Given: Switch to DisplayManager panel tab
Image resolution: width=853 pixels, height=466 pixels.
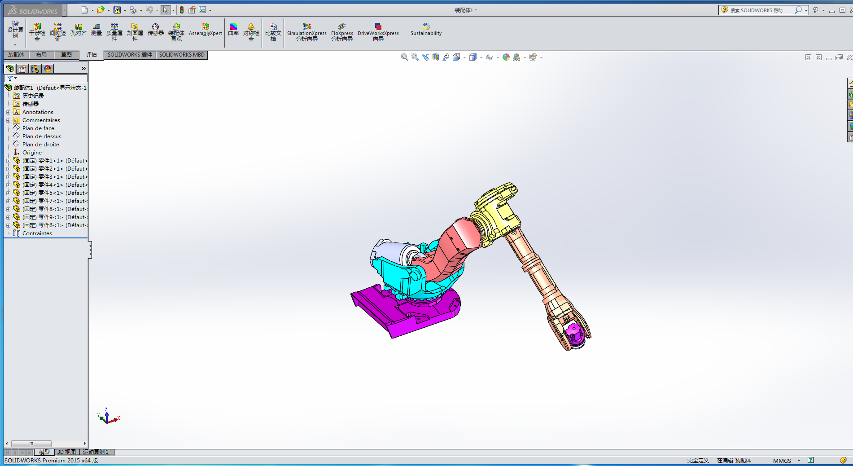Looking at the screenshot, I should pyautogui.click(x=48, y=68).
